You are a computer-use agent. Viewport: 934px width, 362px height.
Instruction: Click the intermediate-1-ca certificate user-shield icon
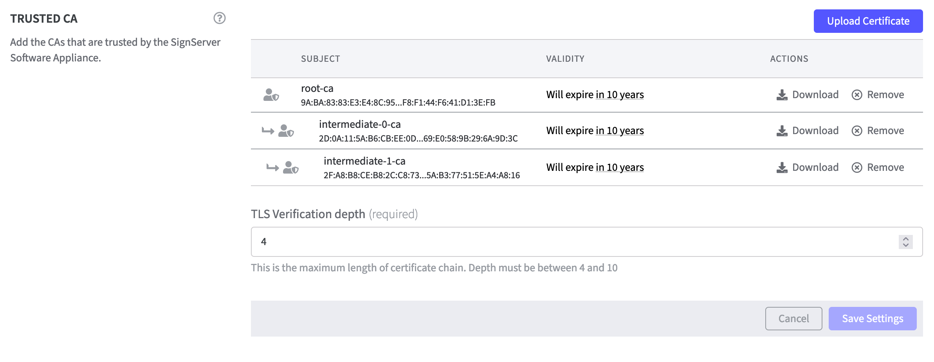[290, 168]
